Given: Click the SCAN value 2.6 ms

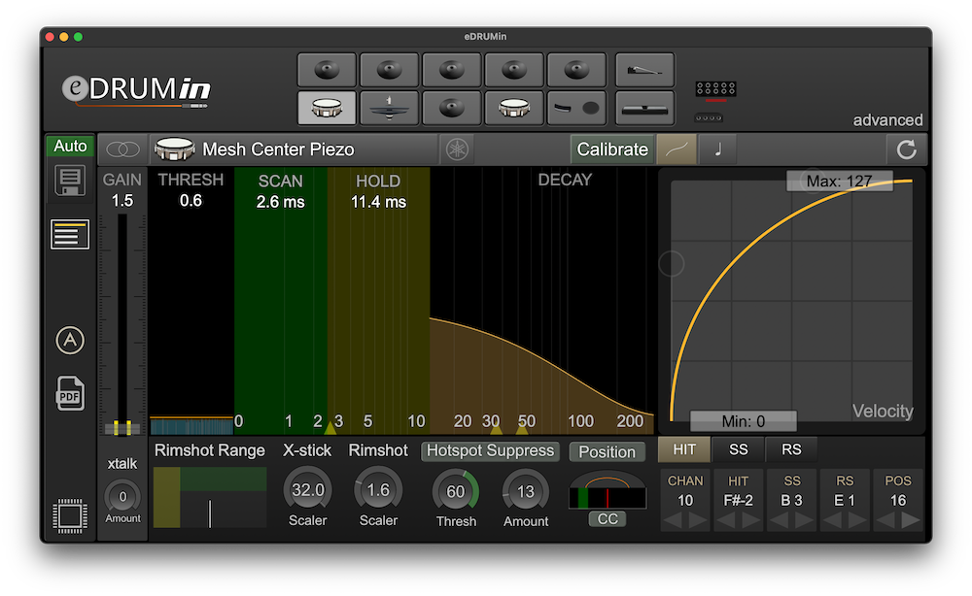Looking at the screenshot, I should (280, 202).
